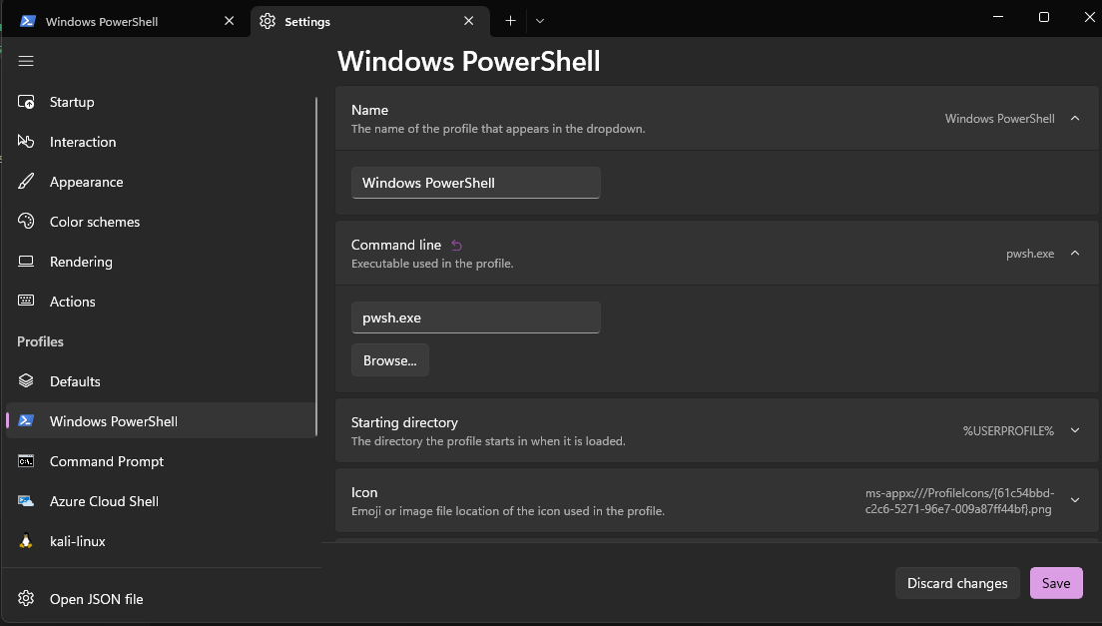Go to Appearance settings with brush icon
Screen dimensions: 1102x626
86,182
